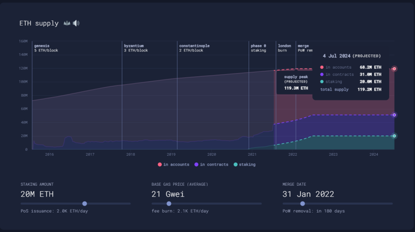
Task: Click 'PoW removal: in 180 days' text
Action: coord(313,211)
